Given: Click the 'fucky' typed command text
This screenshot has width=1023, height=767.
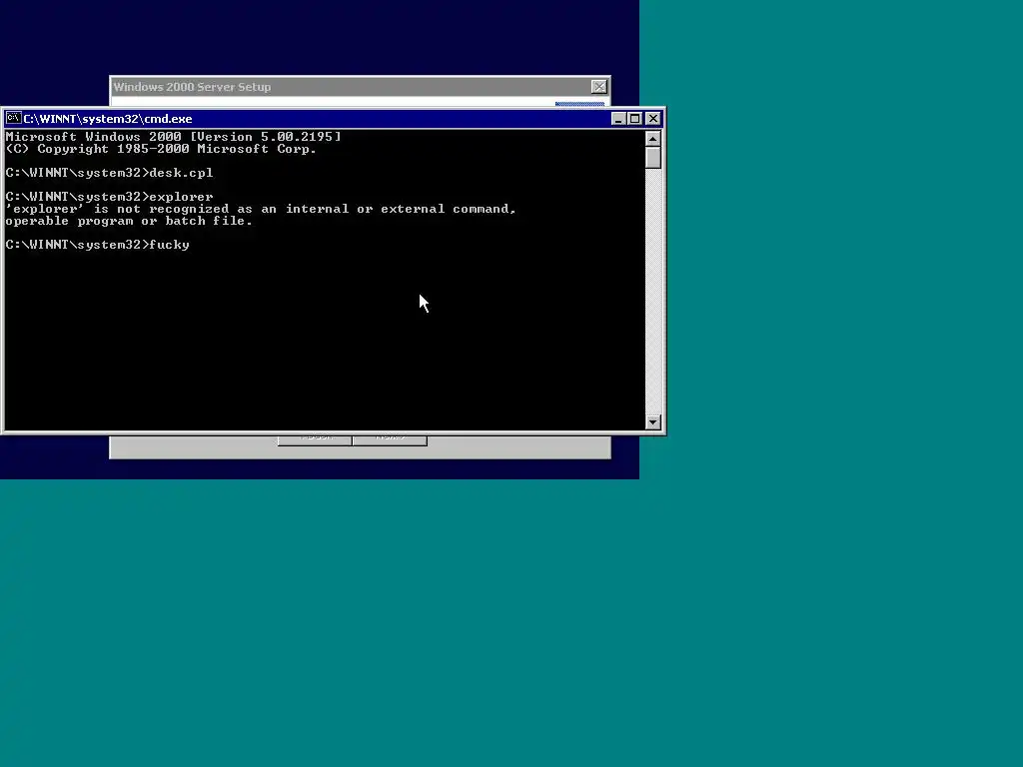Looking at the screenshot, I should (x=170, y=245).
